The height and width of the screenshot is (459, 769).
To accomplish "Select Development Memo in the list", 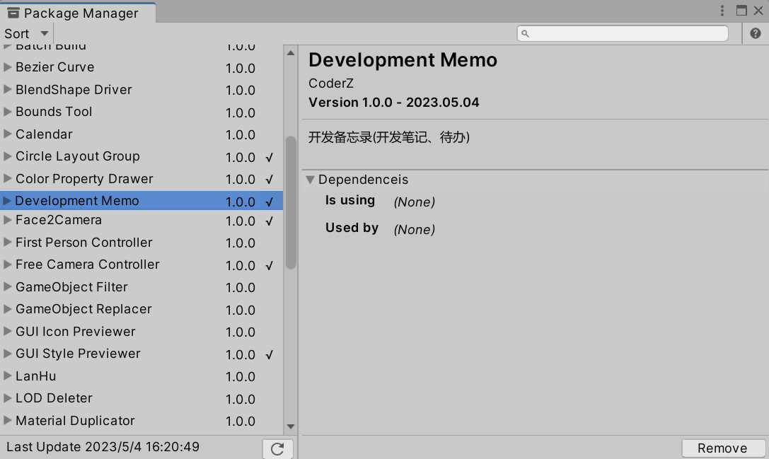I will pyautogui.click(x=141, y=201).
